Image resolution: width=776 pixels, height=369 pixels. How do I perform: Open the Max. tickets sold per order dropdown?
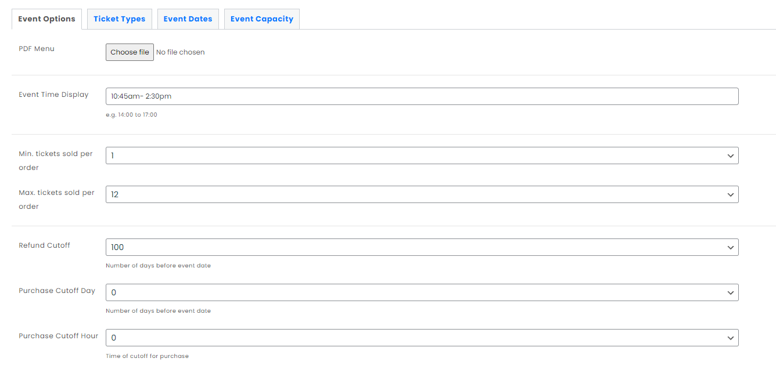tap(422, 194)
